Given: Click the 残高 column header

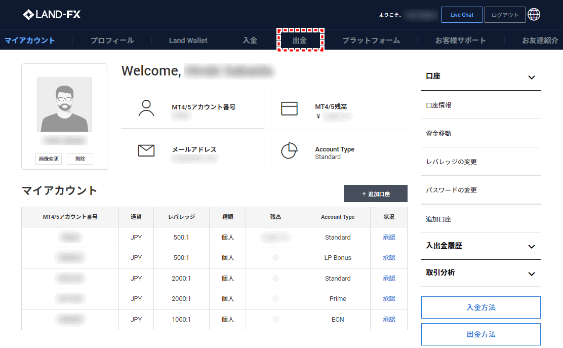Looking at the screenshot, I should tap(275, 217).
